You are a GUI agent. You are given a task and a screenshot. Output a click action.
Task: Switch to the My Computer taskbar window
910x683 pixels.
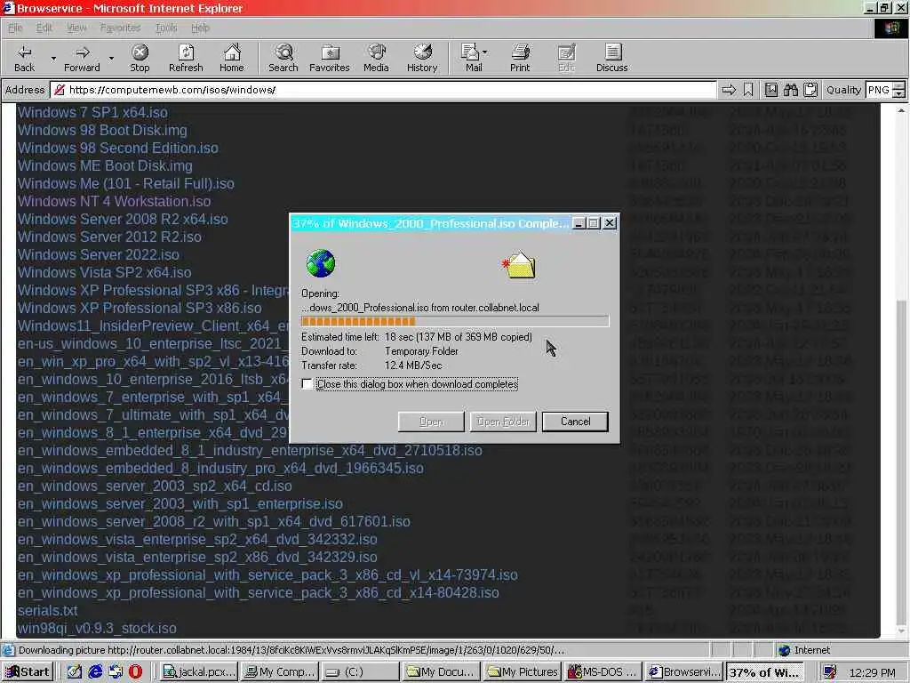tap(279, 672)
